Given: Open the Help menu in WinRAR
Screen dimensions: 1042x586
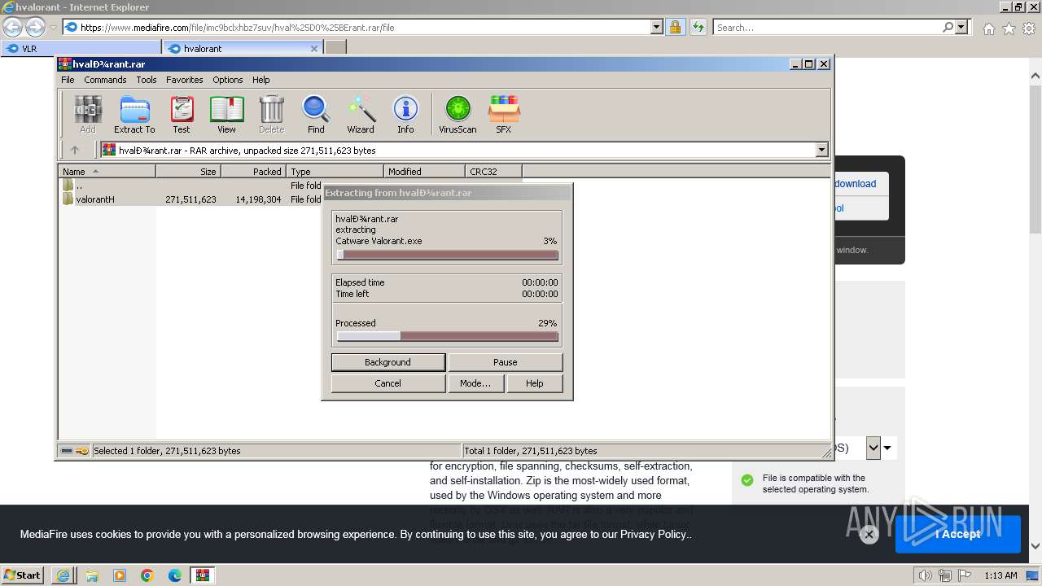Looking at the screenshot, I should tap(260, 80).
